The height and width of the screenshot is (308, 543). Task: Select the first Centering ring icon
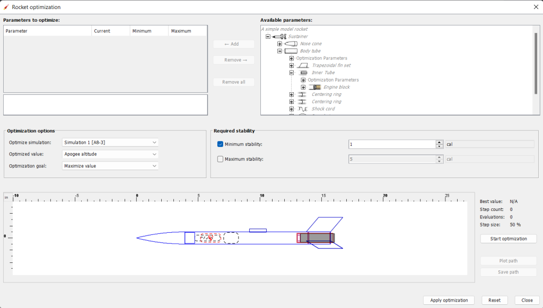[302, 94]
